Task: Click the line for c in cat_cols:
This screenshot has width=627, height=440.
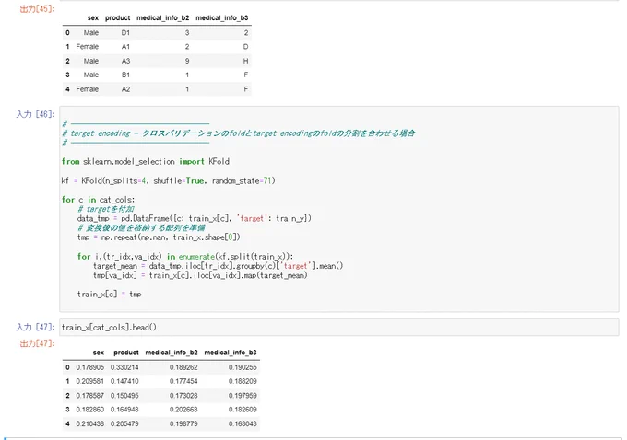Action: (x=99, y=200)
